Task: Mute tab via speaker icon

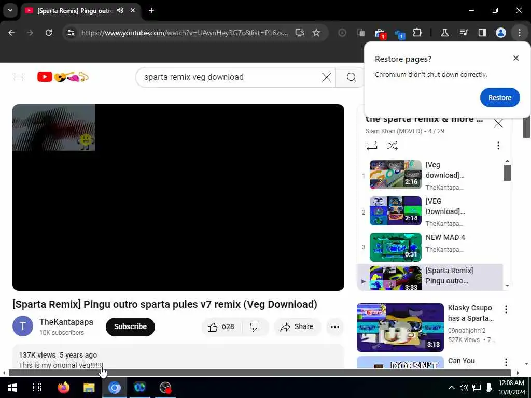Action: pos(120,11)
